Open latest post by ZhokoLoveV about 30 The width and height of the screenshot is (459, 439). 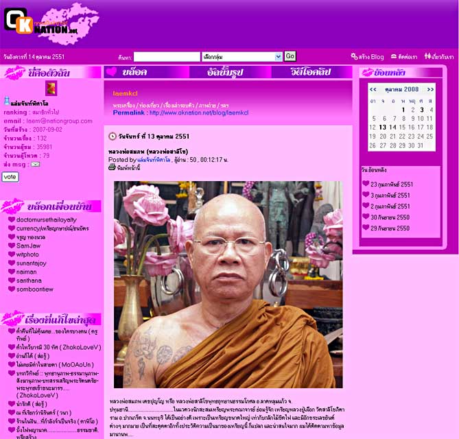[59, 347]
